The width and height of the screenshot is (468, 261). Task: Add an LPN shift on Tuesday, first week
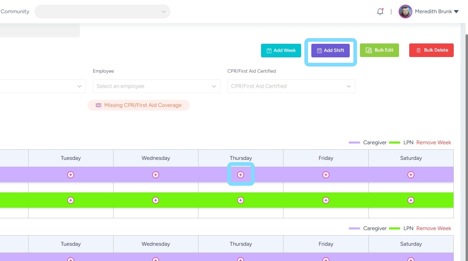pyautogui.click(x=71, y=200)
